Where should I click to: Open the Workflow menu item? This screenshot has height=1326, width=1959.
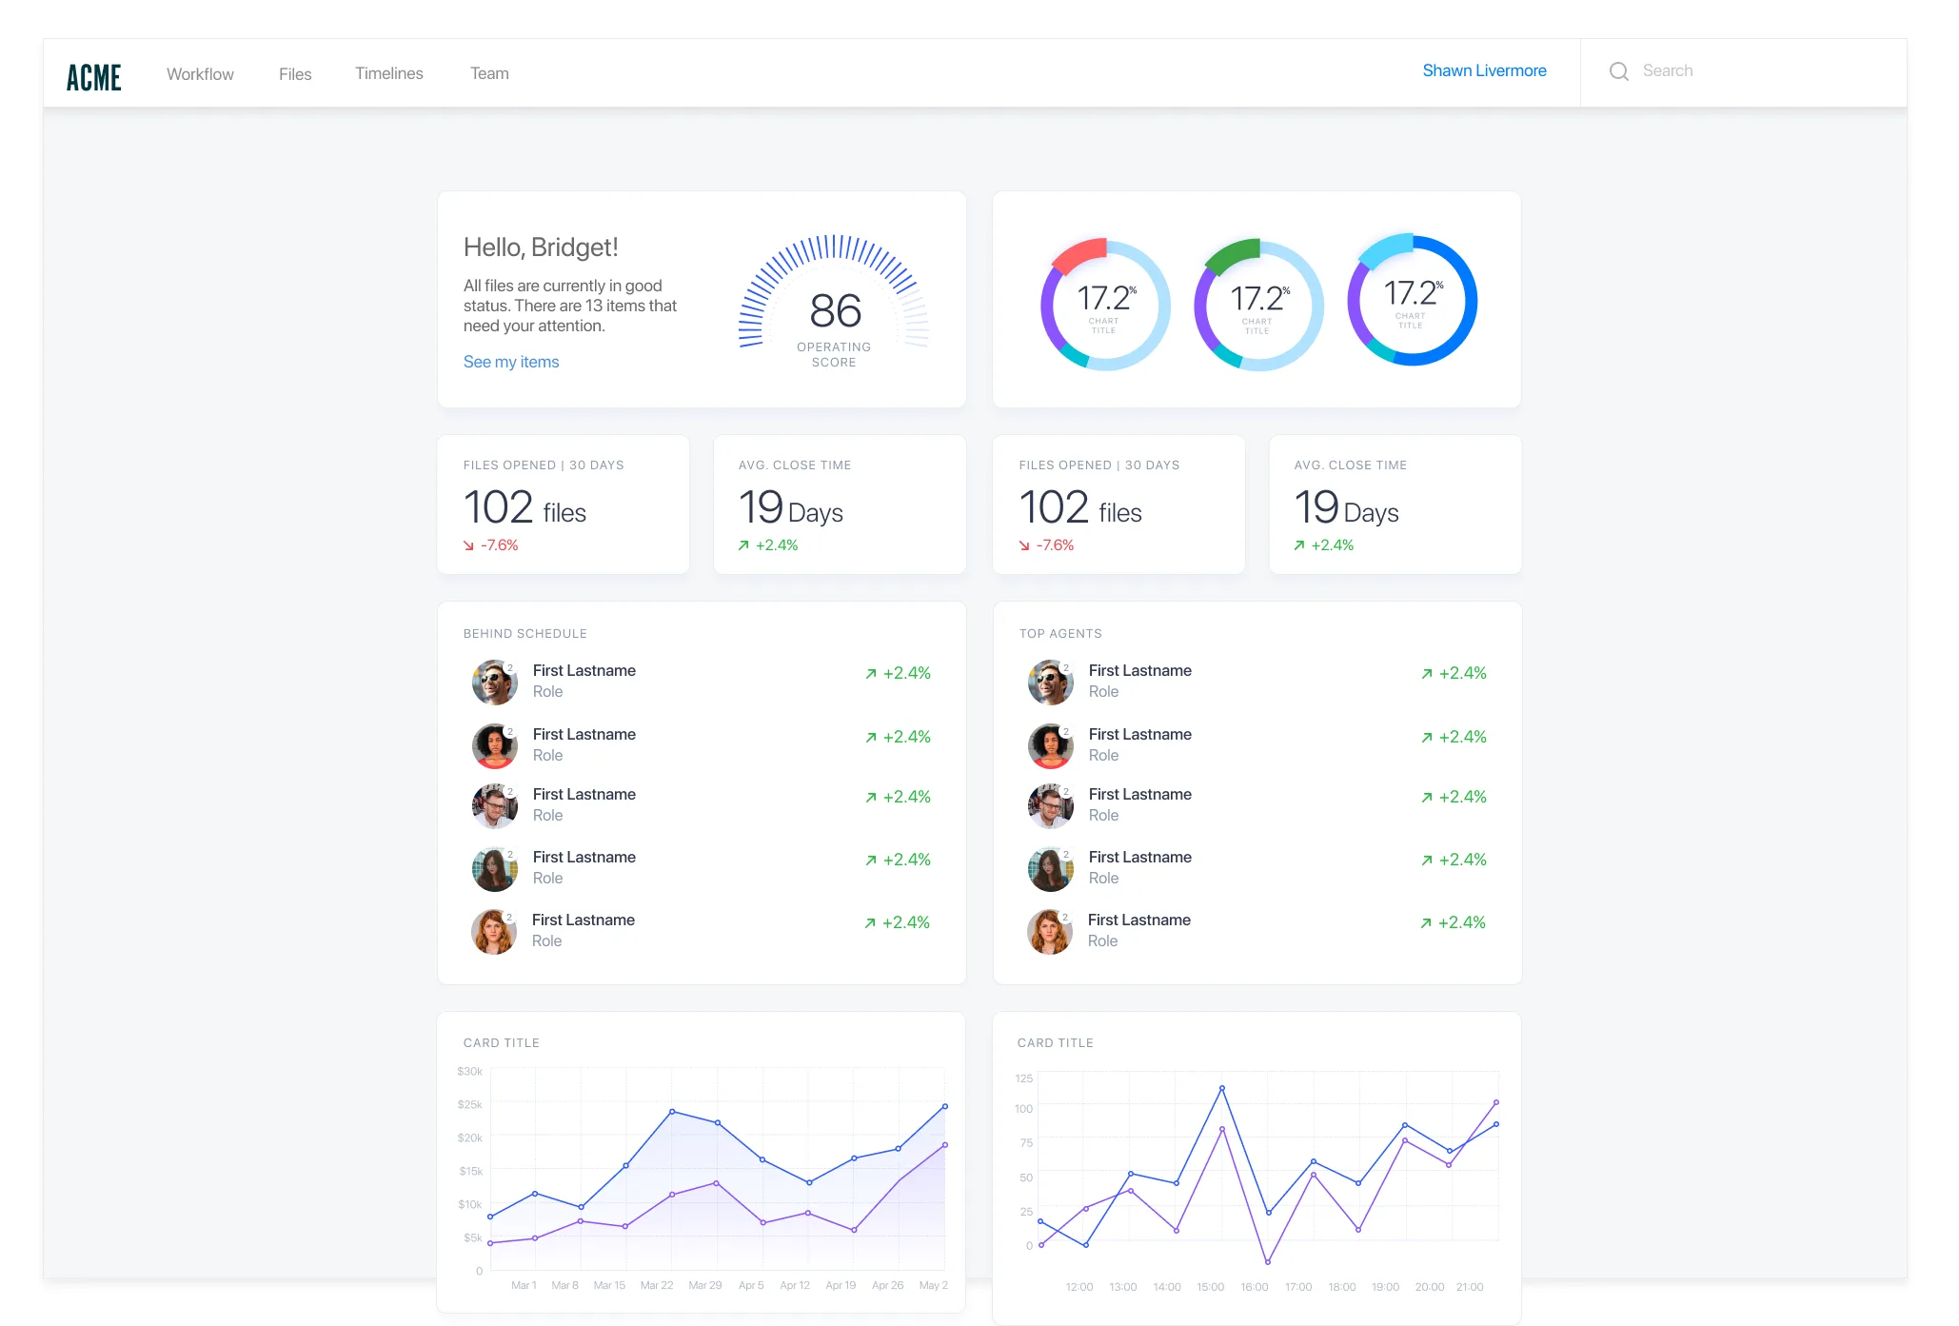pyautogui.click(x=200, y=74)
